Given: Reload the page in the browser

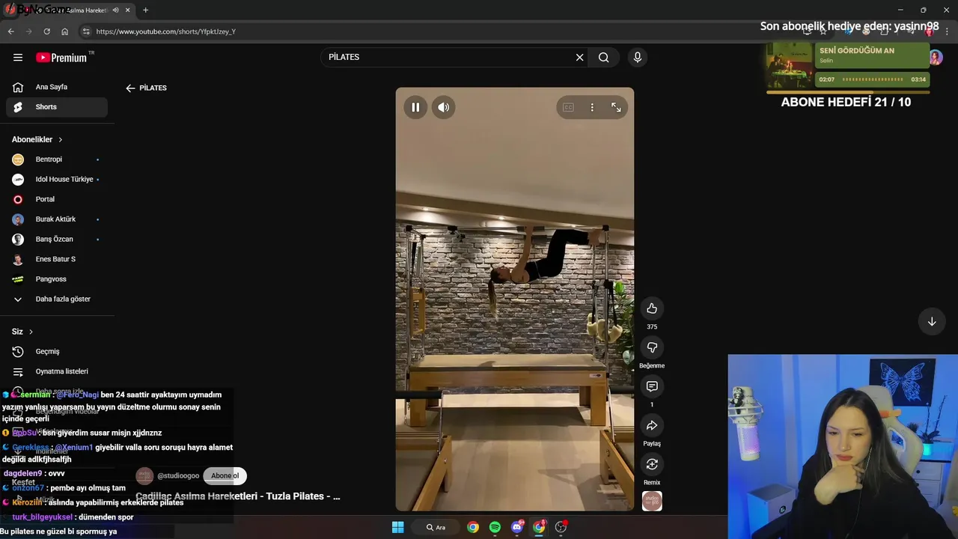Looking at the screenshot, I should tap(46, 31).
